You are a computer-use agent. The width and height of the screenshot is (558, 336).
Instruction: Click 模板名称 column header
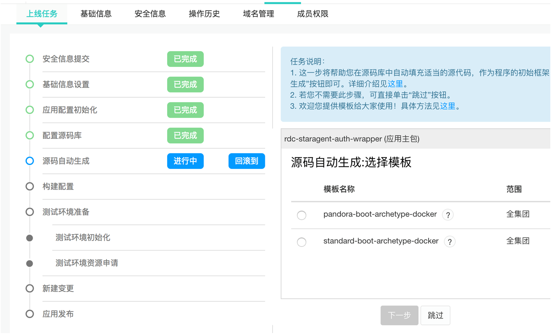339,189
